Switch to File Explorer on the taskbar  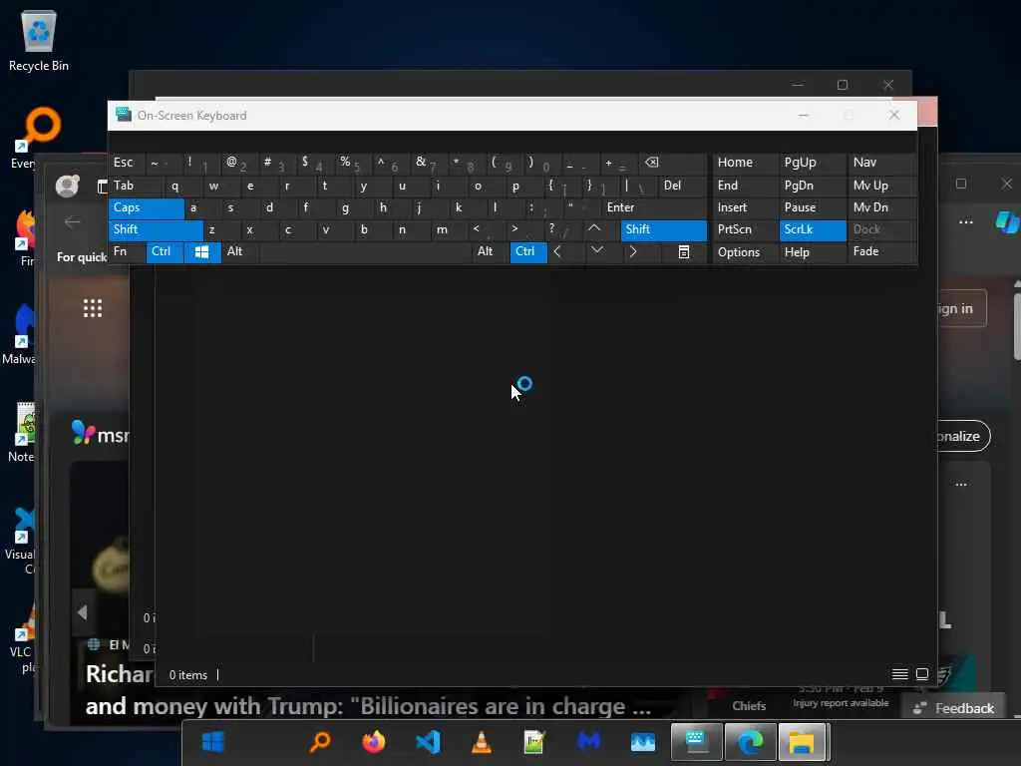tap(803, 741)
